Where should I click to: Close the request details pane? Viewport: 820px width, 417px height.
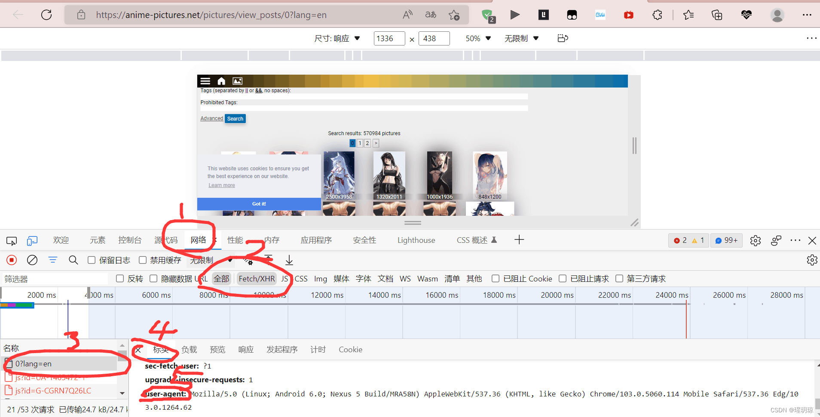tap(138, 350)
